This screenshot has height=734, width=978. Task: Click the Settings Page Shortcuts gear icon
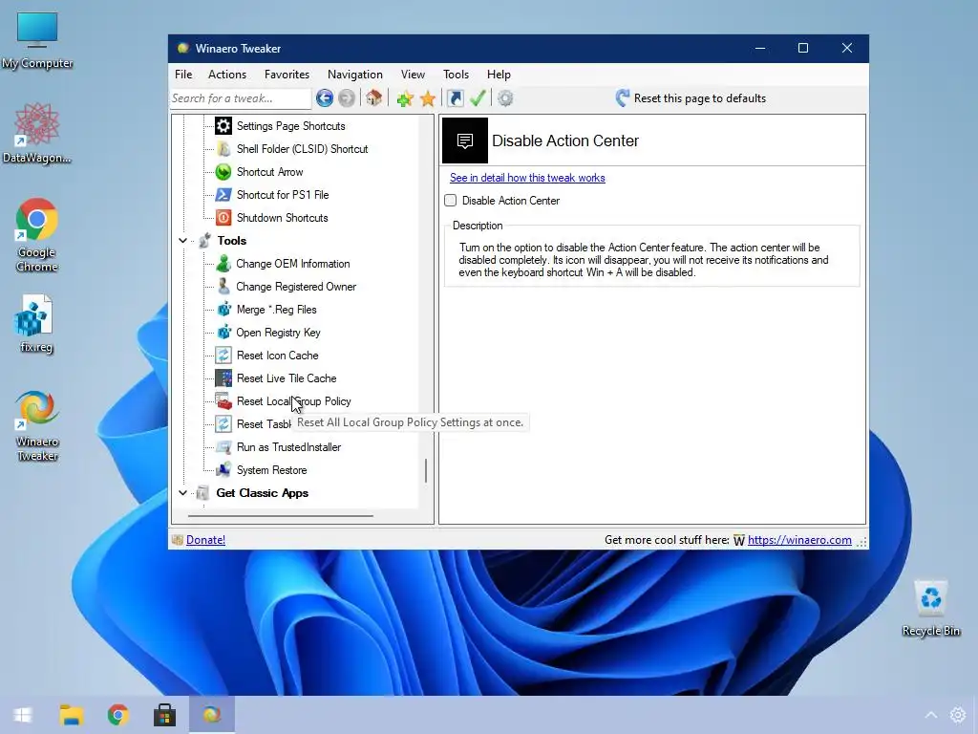tap(223, 126)
